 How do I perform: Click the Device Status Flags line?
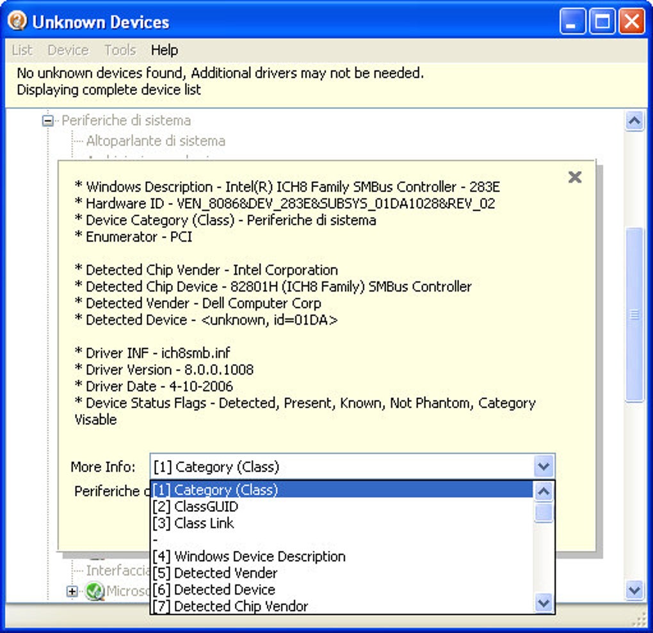pyautogui.click(x=305, y=411)
